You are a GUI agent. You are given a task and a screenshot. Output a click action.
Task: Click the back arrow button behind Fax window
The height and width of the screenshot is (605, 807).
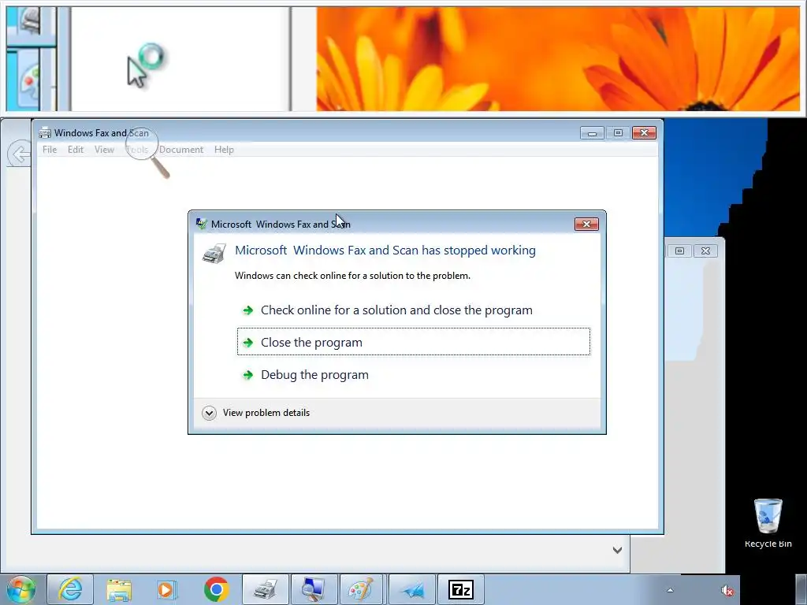click(19, 154)
